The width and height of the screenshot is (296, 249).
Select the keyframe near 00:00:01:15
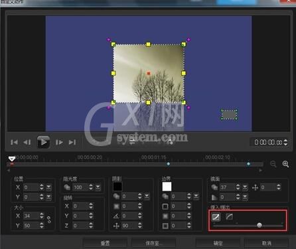click(x=169, y=164)
